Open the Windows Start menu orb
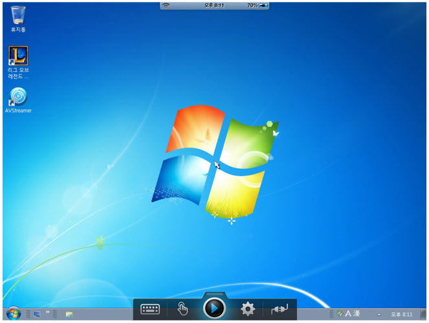This screenshot has width=429, height=323. (x=13, y=314)
